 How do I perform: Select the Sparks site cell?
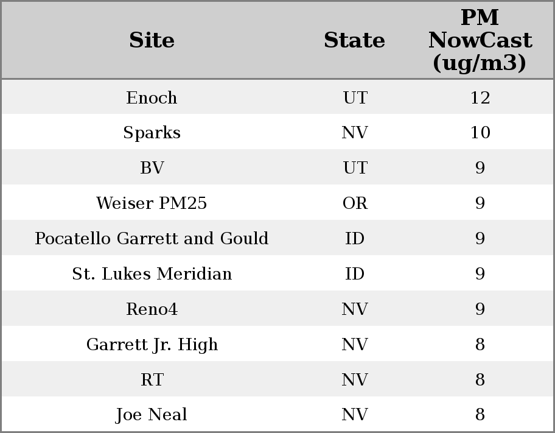(152, 133)
